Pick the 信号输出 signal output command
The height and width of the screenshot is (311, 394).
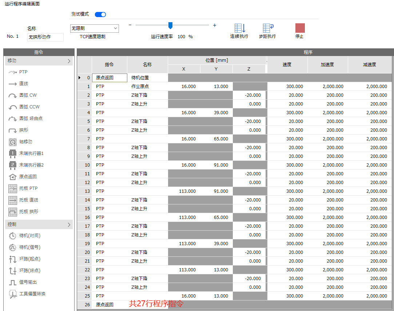13,282
